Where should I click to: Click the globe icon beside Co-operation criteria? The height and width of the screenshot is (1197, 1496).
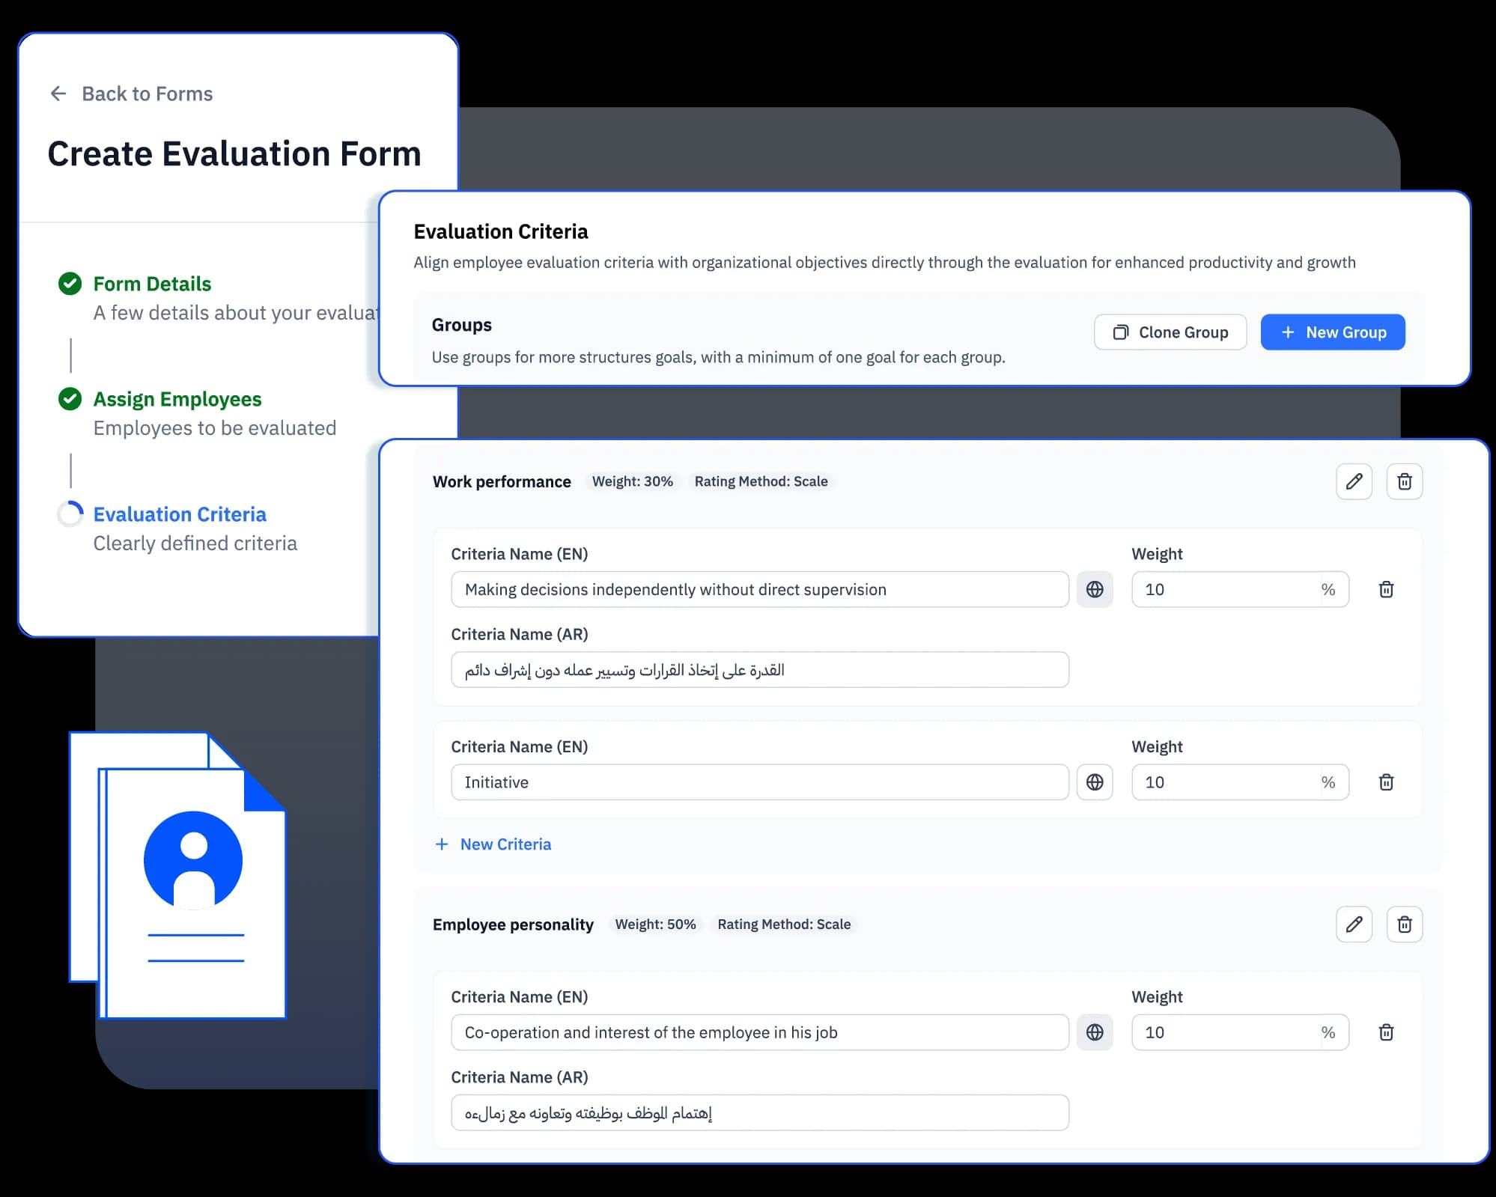pos(1095,1032)
